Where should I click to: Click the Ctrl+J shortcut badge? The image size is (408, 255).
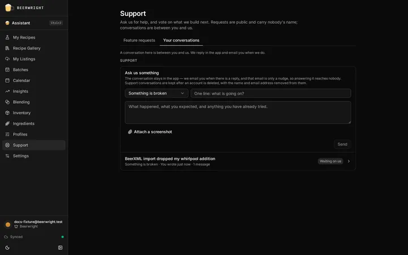click(56, 23)
